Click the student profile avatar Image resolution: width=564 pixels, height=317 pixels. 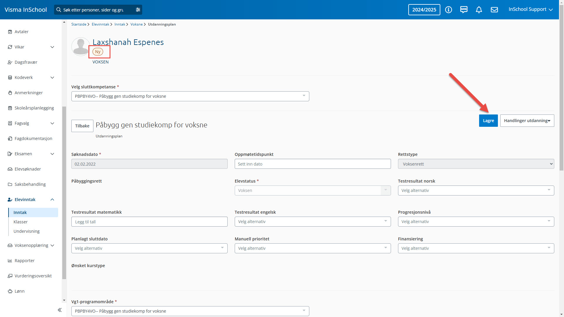click(80, 46)
